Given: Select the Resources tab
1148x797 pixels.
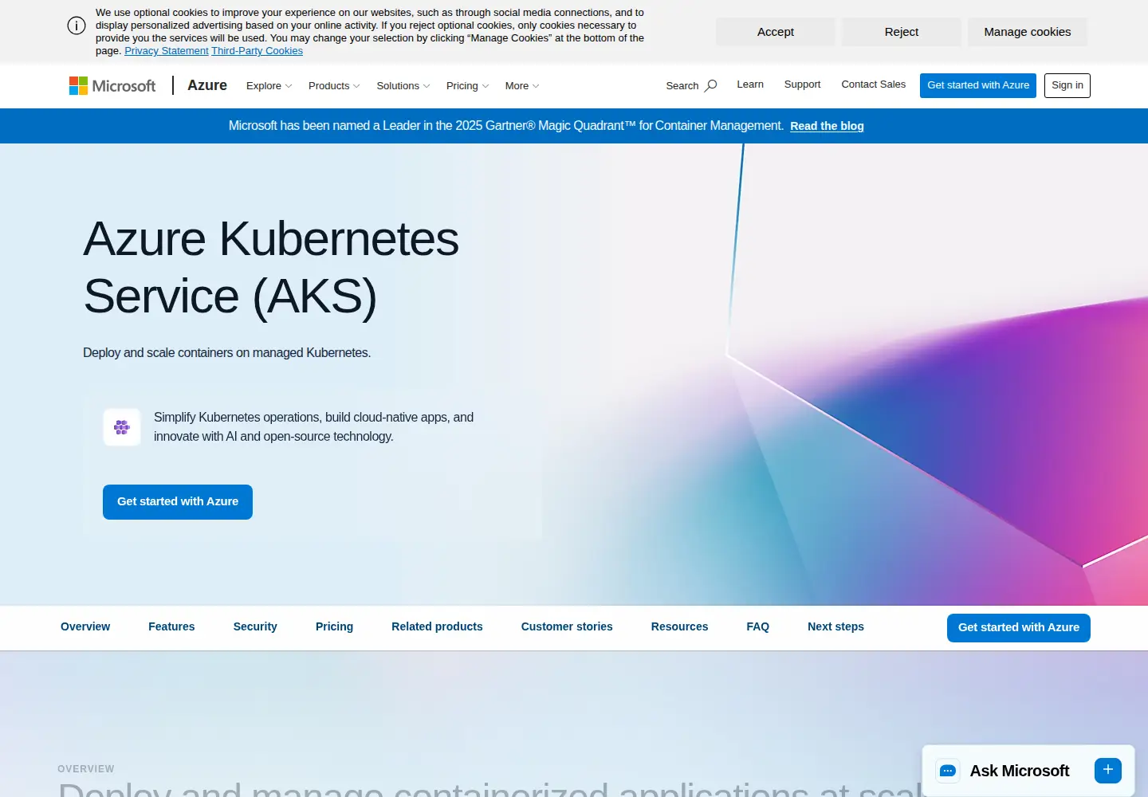Looking at the screenshot, I should coord(679,626).
